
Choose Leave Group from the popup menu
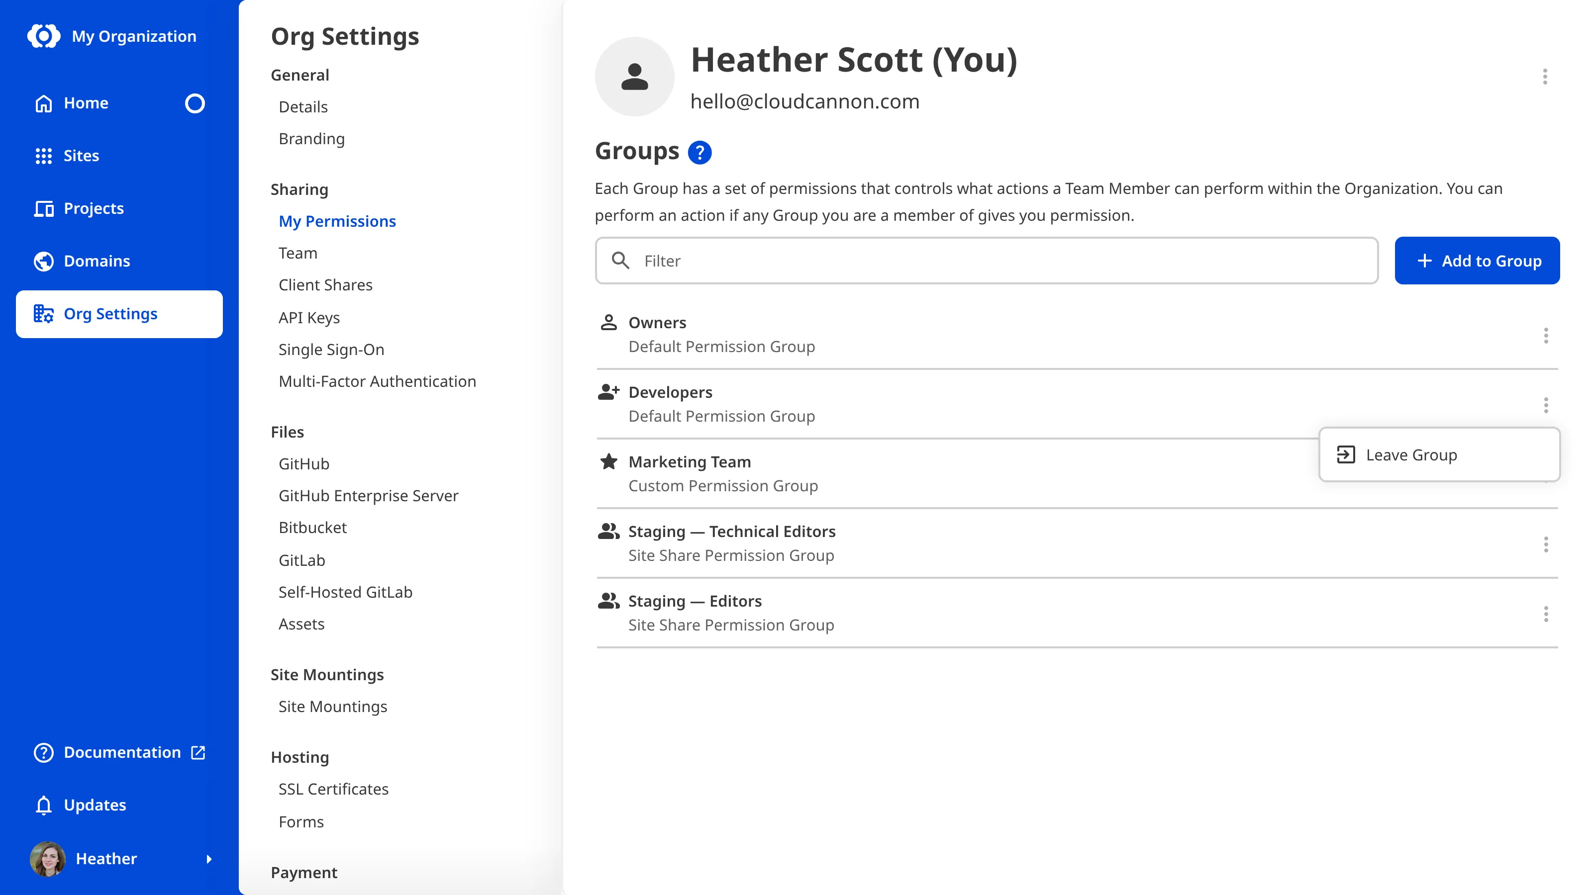pyautogui.click(x=1439, y=454)
